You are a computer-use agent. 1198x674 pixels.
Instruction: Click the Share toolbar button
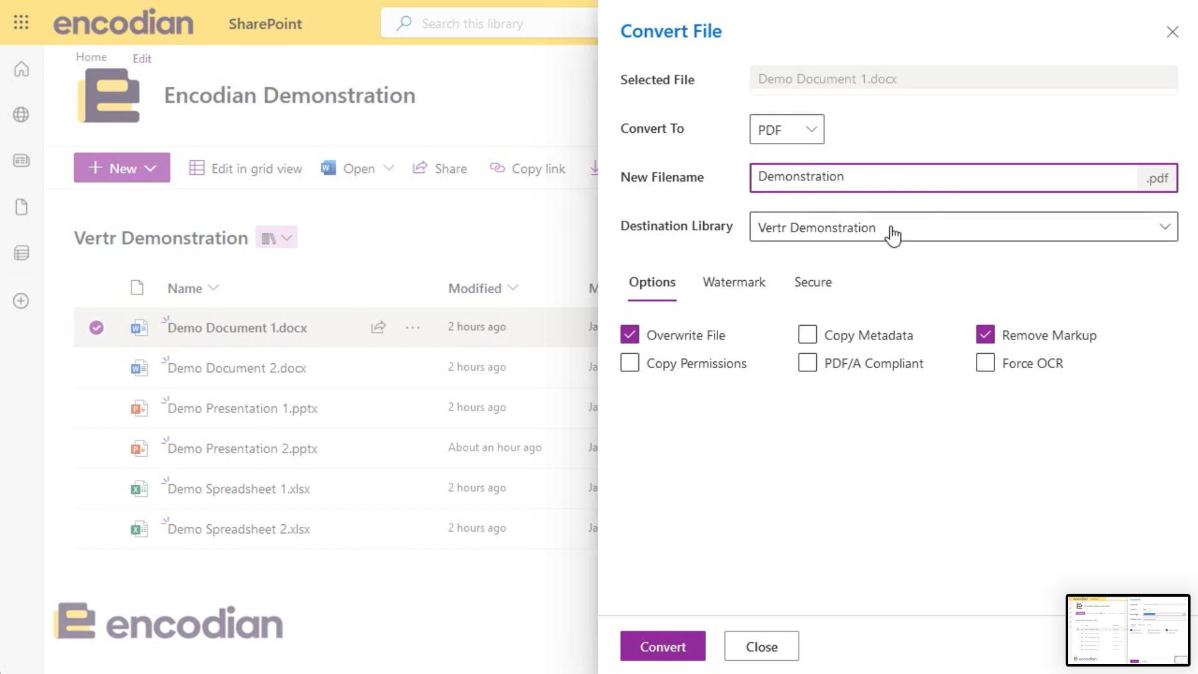tap(440, 168)
